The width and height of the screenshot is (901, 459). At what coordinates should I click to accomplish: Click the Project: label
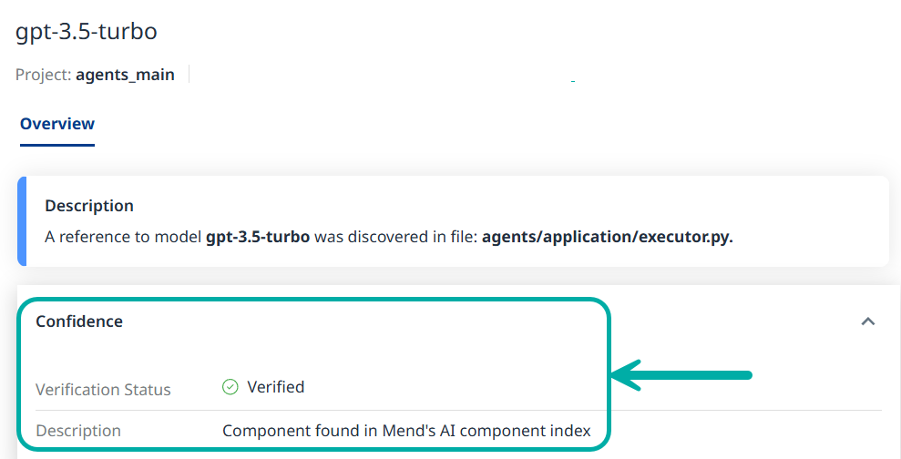43,75
